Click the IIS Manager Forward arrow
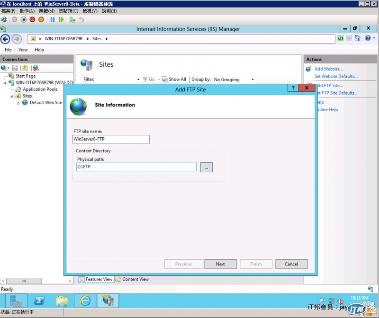Viewport: 379px width, 318px height. pos(17,39)
